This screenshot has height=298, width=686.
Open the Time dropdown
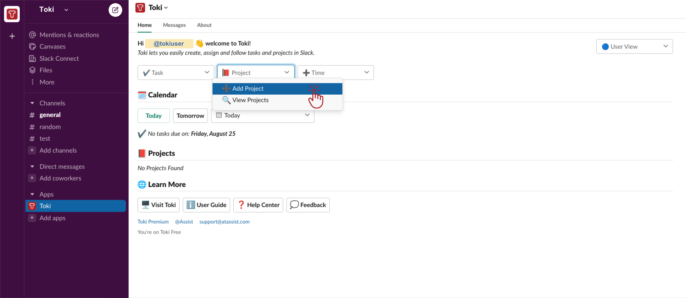click(x=335, y=72)
